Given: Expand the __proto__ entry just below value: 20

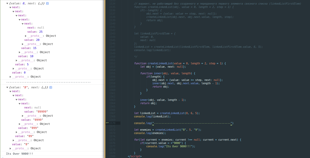Looking at the screenshot, I should [x=23, y=44].
